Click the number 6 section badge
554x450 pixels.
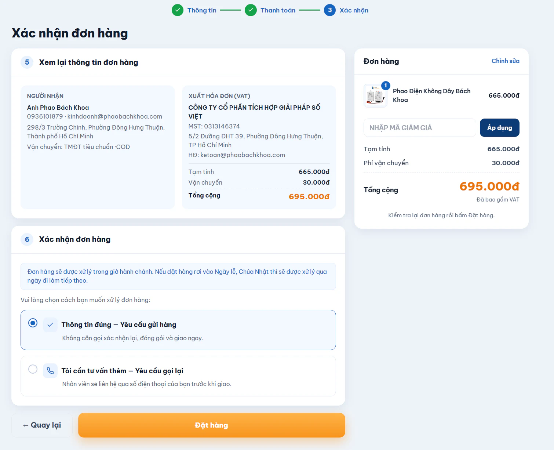click(27, 239)
